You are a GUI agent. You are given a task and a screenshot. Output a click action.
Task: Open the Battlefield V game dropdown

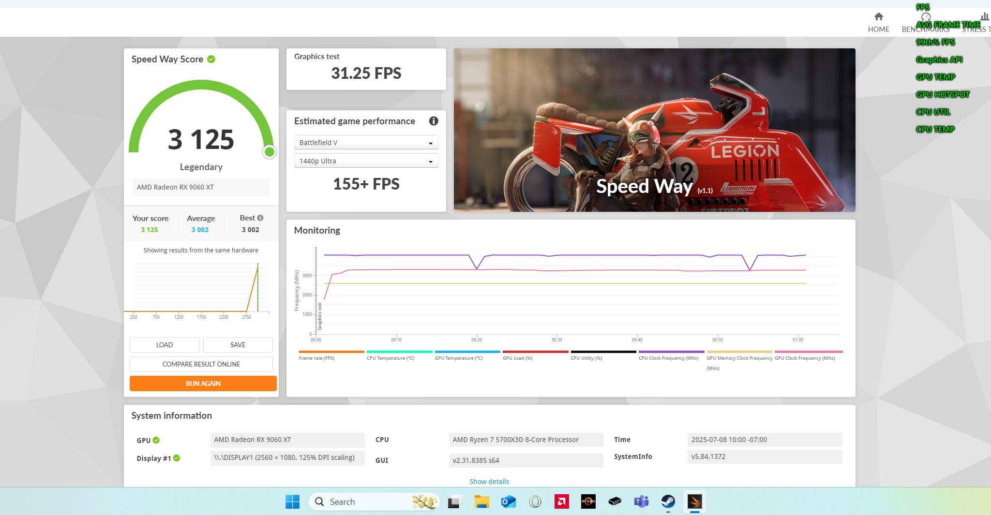point(366,143)
